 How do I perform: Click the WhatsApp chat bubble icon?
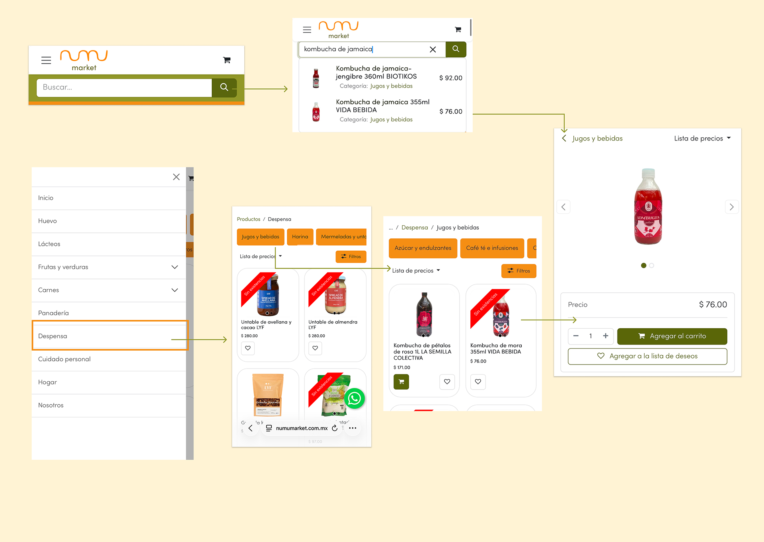click(x=354, y=398)
